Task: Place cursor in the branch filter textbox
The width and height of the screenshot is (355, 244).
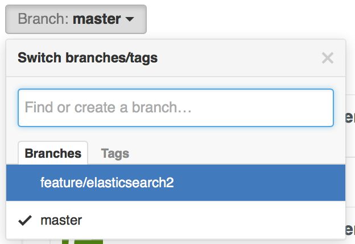Action: click(175, 107)
